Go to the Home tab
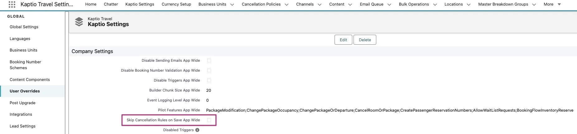This screenshot has width=577, height=134. click(91, 4)
